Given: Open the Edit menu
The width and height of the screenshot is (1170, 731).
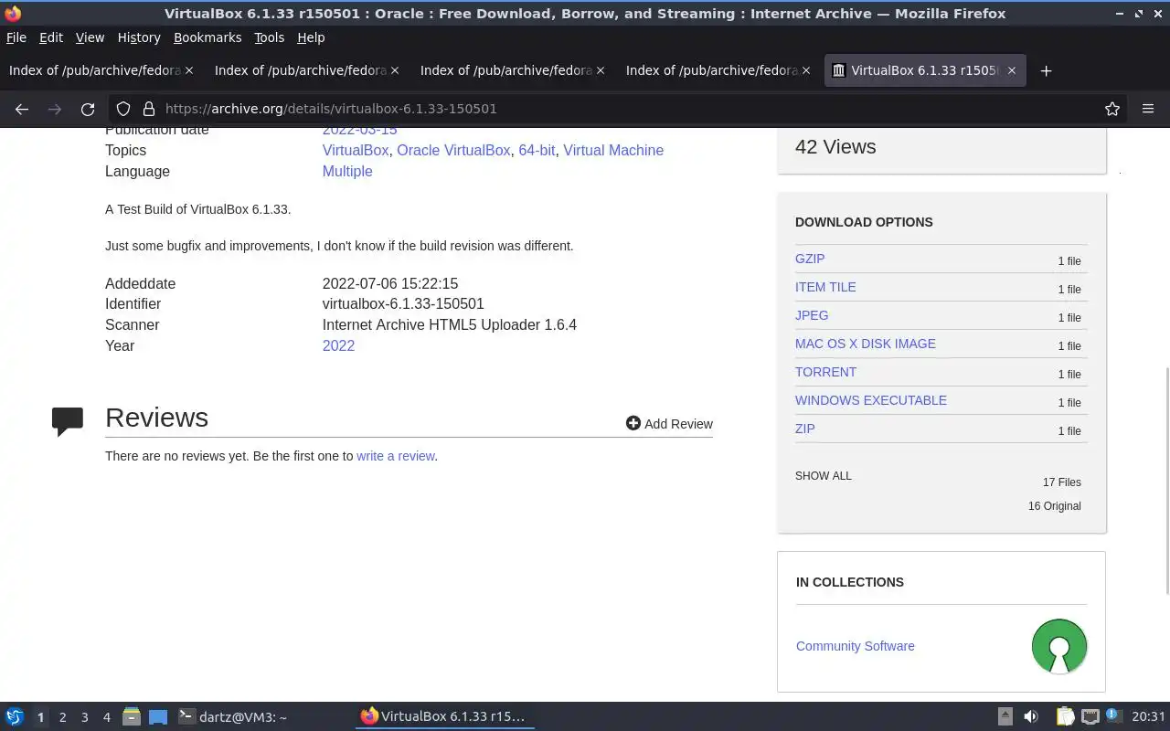Looking at the screenshot, I should (51, 37).
